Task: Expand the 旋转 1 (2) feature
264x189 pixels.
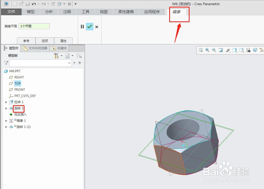Action: click(6, 127)
